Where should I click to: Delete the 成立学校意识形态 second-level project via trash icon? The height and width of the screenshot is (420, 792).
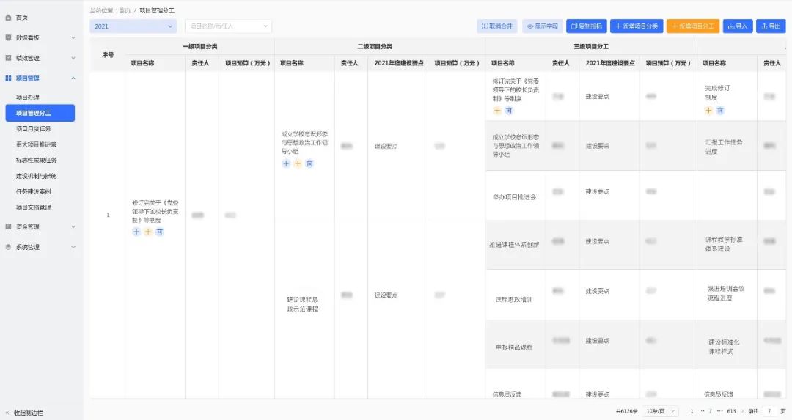(x=309, y=163)
